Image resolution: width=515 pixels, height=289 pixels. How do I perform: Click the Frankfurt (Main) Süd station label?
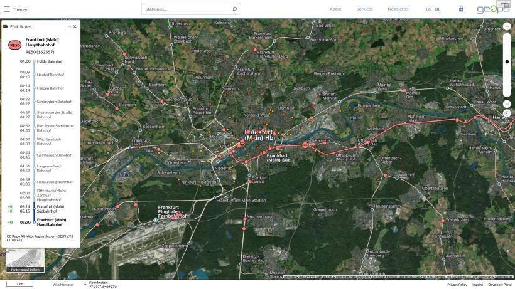pos(278,158)
